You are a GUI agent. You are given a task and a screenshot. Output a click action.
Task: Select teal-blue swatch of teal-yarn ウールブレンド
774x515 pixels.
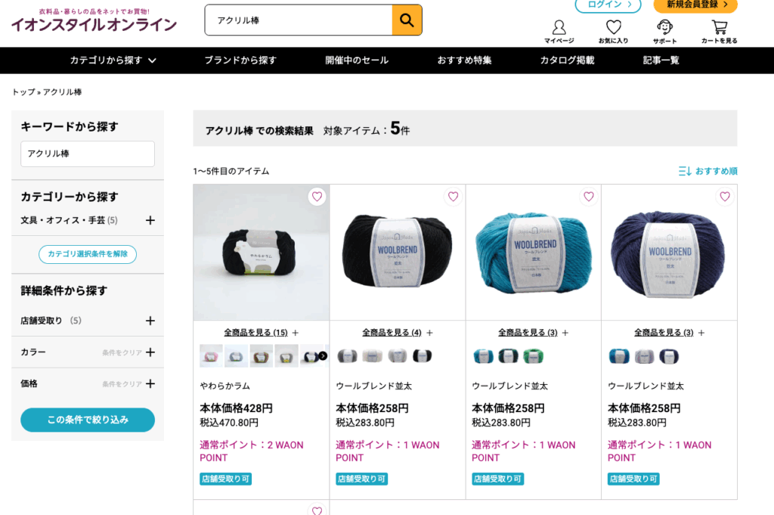tap(483, 356)
